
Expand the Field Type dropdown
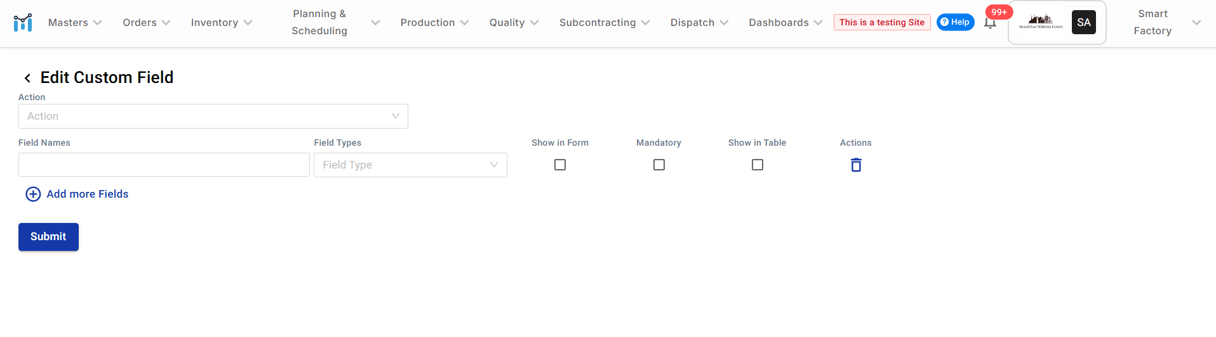click(410, 165)
